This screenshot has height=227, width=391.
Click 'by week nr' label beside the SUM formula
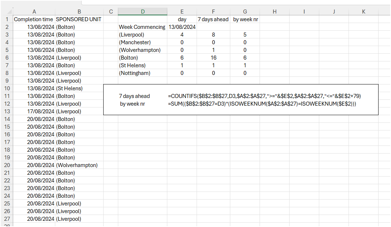133,104
